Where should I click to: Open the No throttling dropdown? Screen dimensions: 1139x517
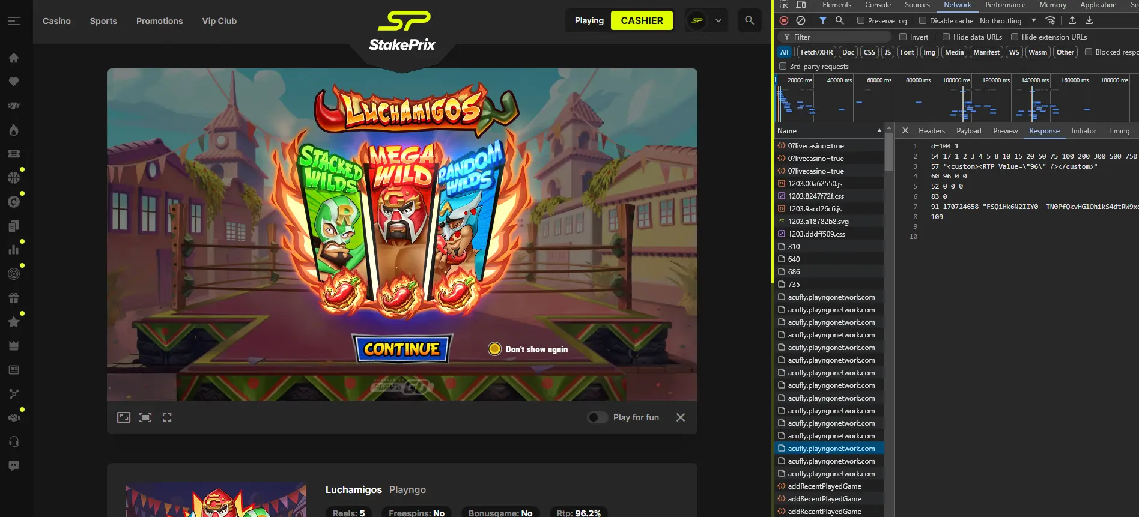coord(1008,20)
